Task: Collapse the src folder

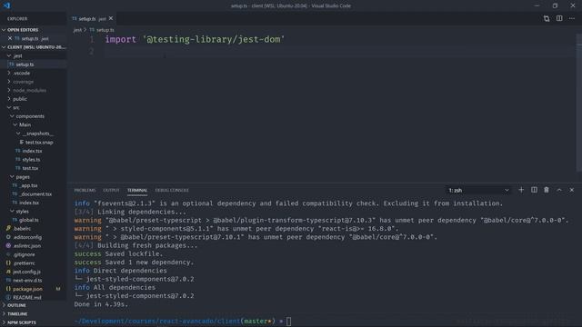Action: pyautogui.click(x=34, y=107)
